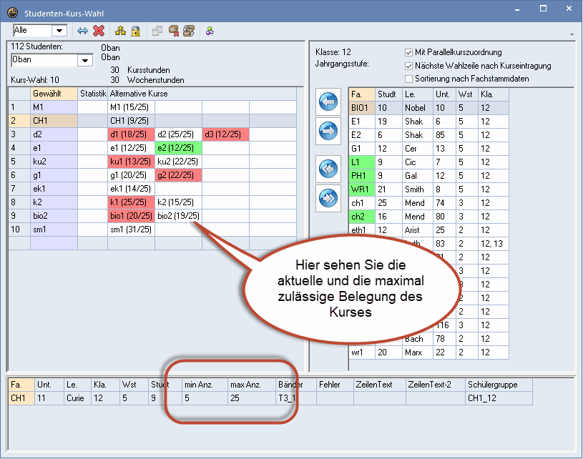583x459 pixels.
Task: Click the double left arrow button
Action: [x=328, y=169]
